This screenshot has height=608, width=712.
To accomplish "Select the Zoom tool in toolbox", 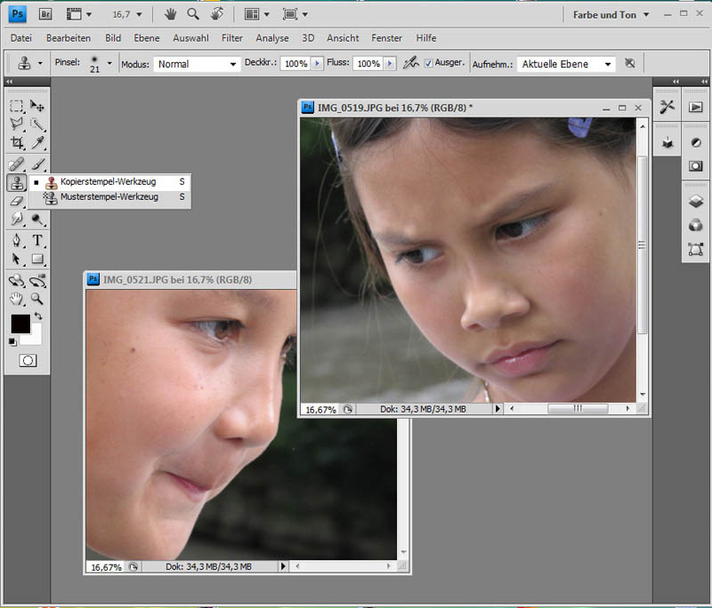I will 38,299.
